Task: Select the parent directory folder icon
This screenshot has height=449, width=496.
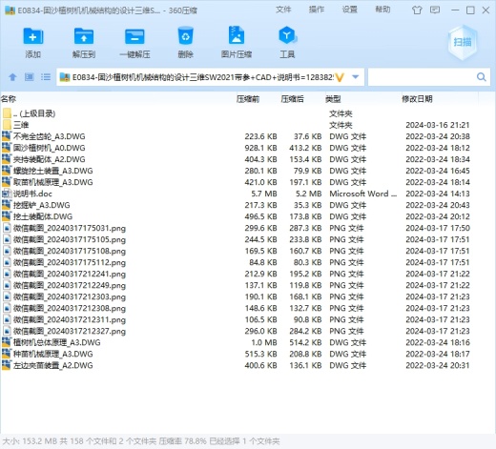Action: click(7, 113)
